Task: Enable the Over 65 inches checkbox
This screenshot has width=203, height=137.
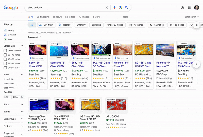Action: pyautogui.click(x=5, y=68)
